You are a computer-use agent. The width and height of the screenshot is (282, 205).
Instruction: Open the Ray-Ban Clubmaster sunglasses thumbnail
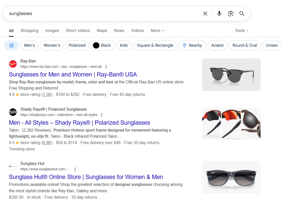231,75
